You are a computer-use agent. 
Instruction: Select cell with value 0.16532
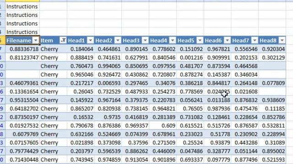coord(81,117)
